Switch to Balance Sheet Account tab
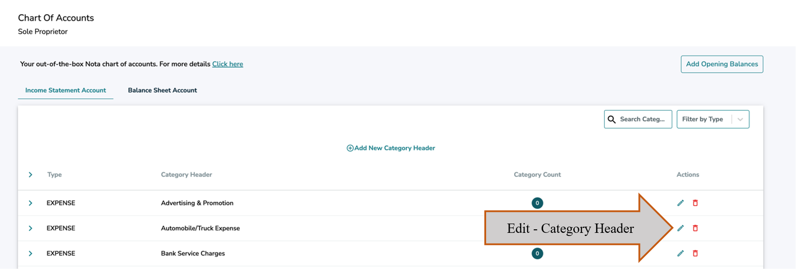The image size is (797, 271). coord(162,90)
